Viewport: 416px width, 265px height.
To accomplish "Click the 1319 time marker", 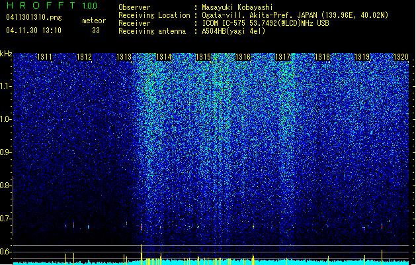I will (362, 57).
